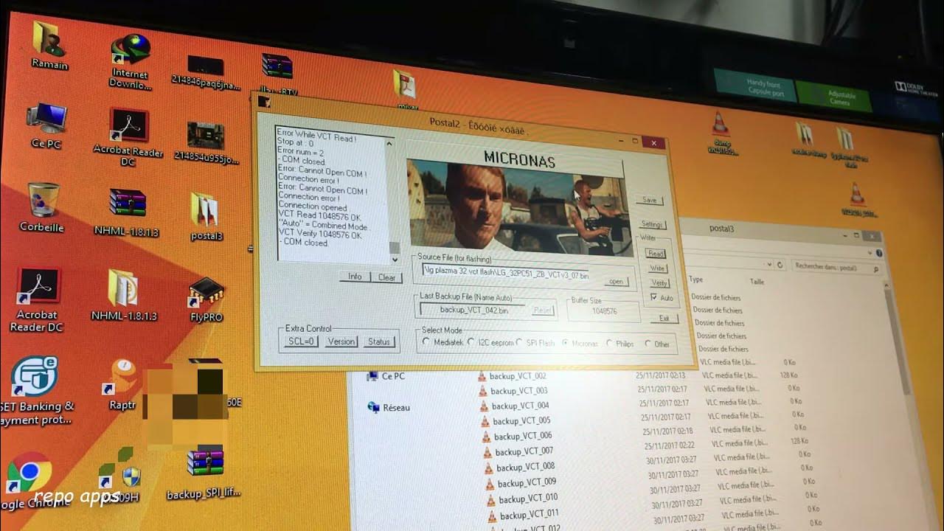Click the log box scroll-down arrow in Postal2
The height and width of the screenshot is (531, 944).
tap(395, 259)
